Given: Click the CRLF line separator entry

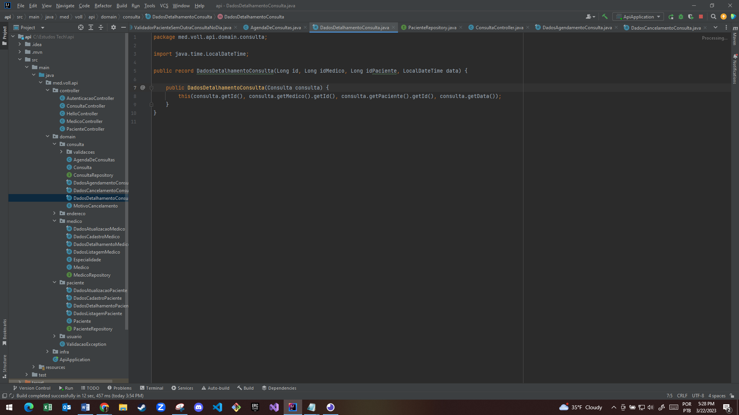Looking at the screenshot, I should coord(682,395).
